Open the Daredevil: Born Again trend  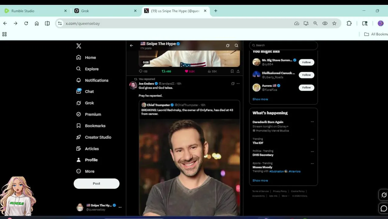click(268, 122)
